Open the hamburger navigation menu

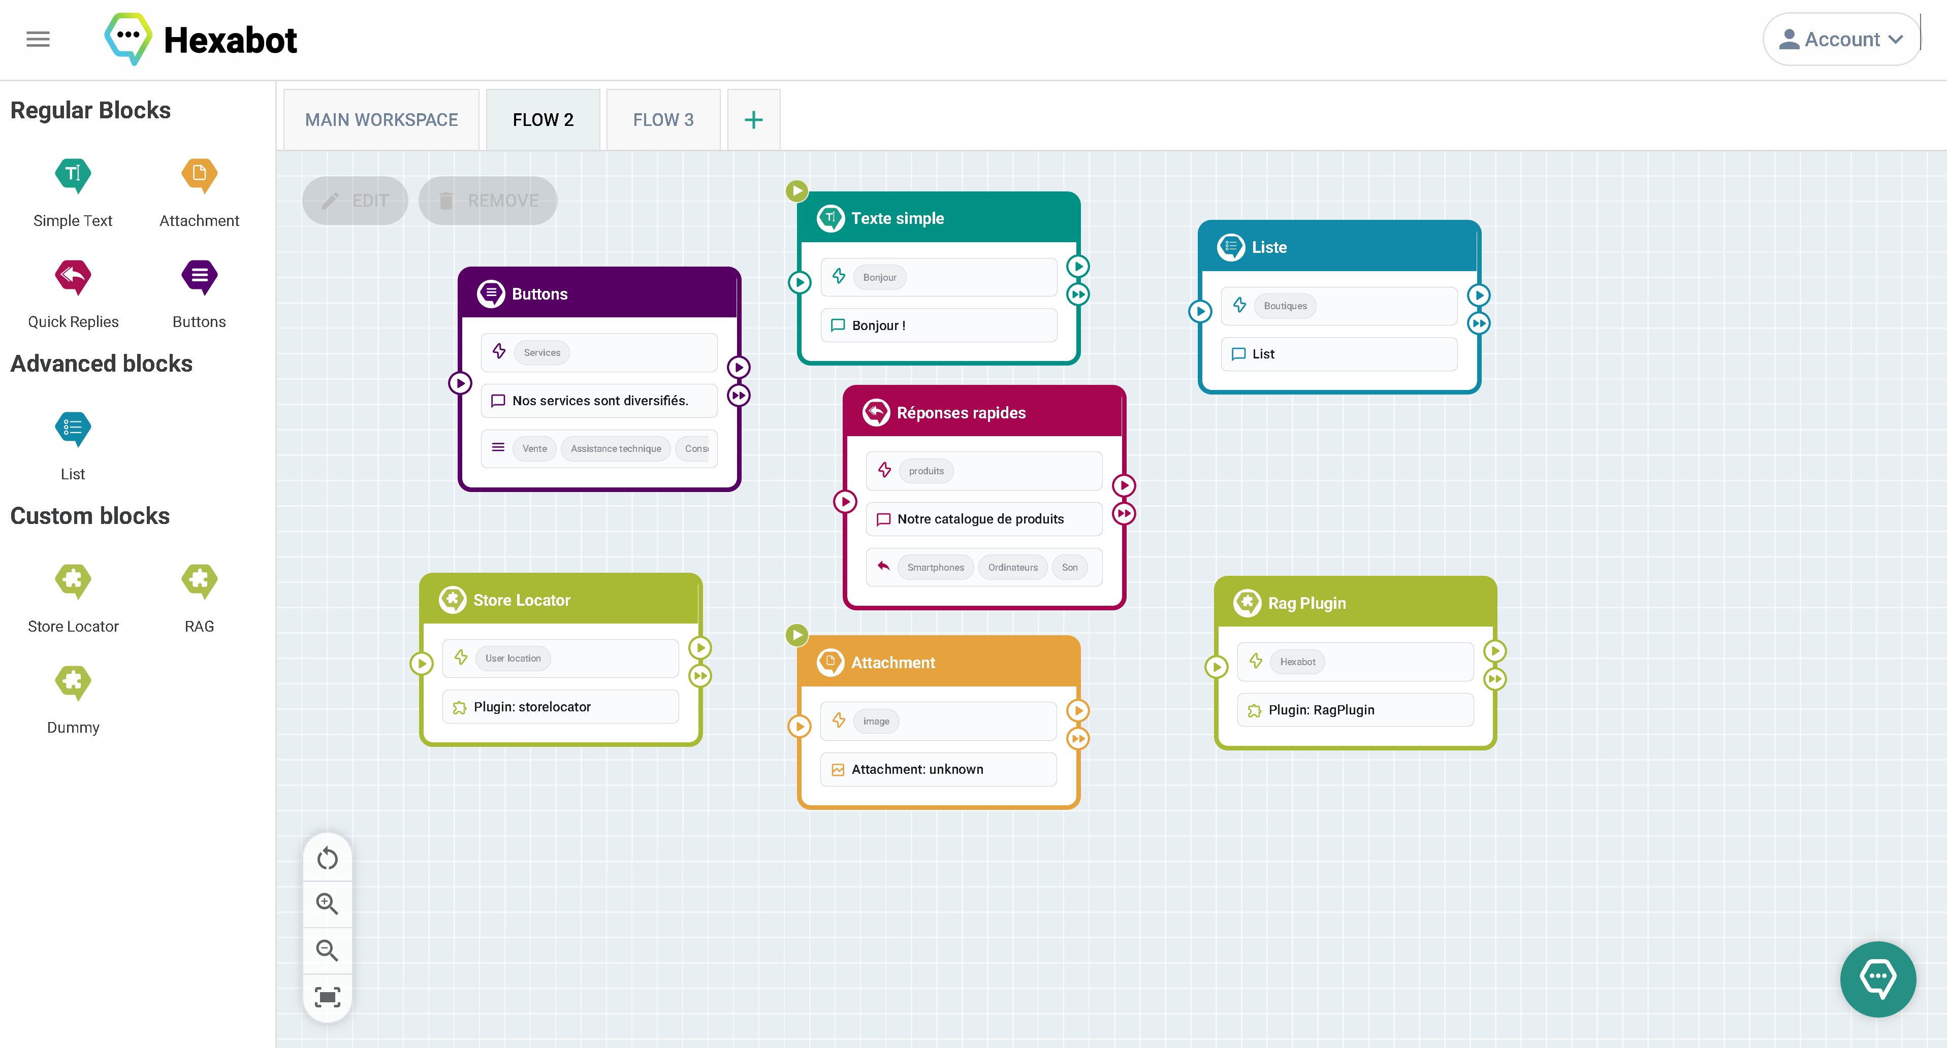(38, 39)
